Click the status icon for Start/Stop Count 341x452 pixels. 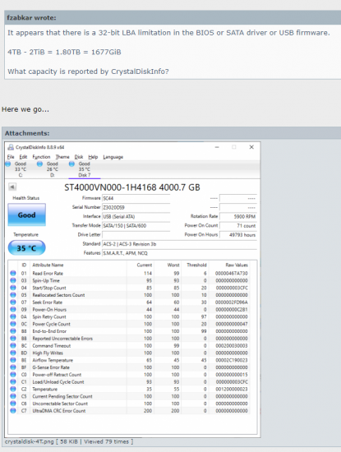click(x=13, y=288)
